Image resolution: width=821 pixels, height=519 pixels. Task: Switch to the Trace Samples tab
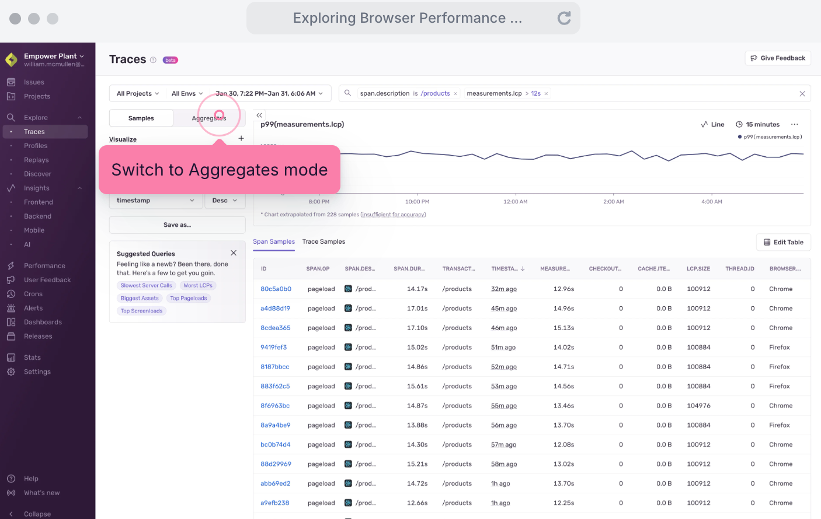323,241
